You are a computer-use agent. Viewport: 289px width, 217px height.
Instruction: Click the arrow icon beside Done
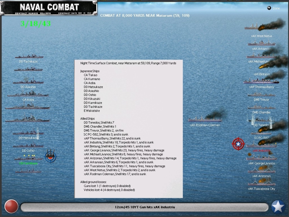269,8
